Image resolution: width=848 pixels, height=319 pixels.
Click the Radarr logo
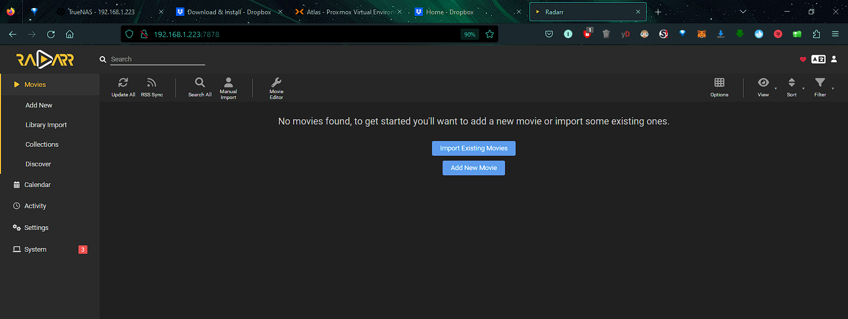[x=45, y=59]
